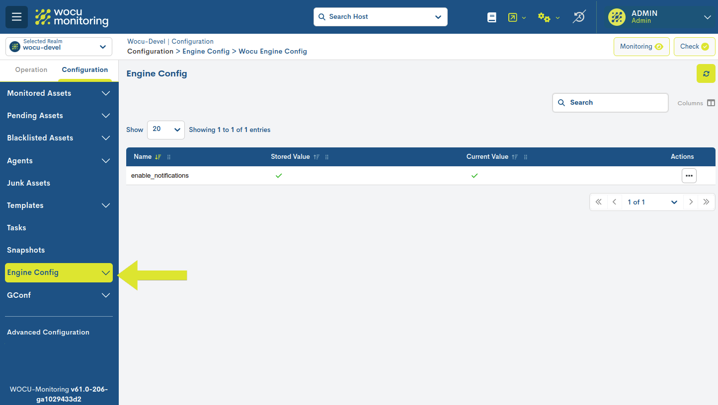Sort by Stored Value column icon
This screenshot has height=405, width=718.
point(317,157)
